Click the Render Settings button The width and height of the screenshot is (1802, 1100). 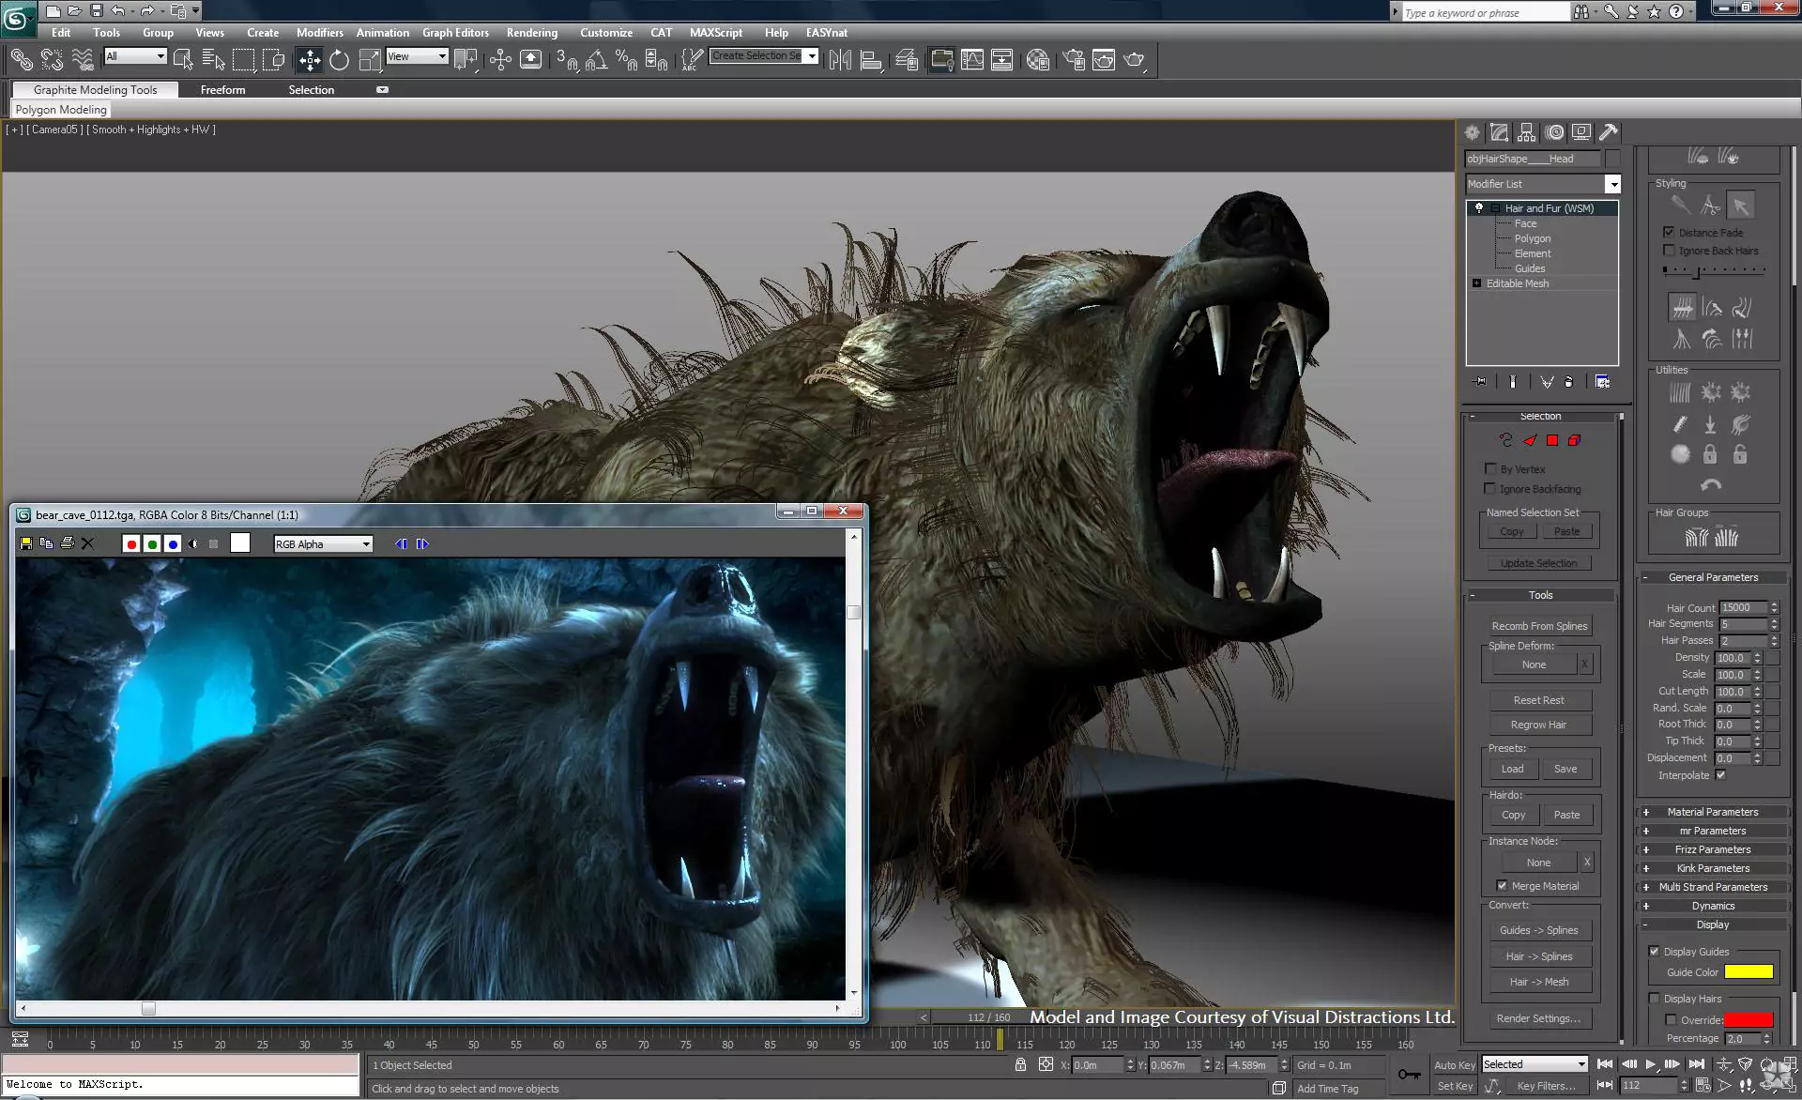[x=1539, y=1017]
